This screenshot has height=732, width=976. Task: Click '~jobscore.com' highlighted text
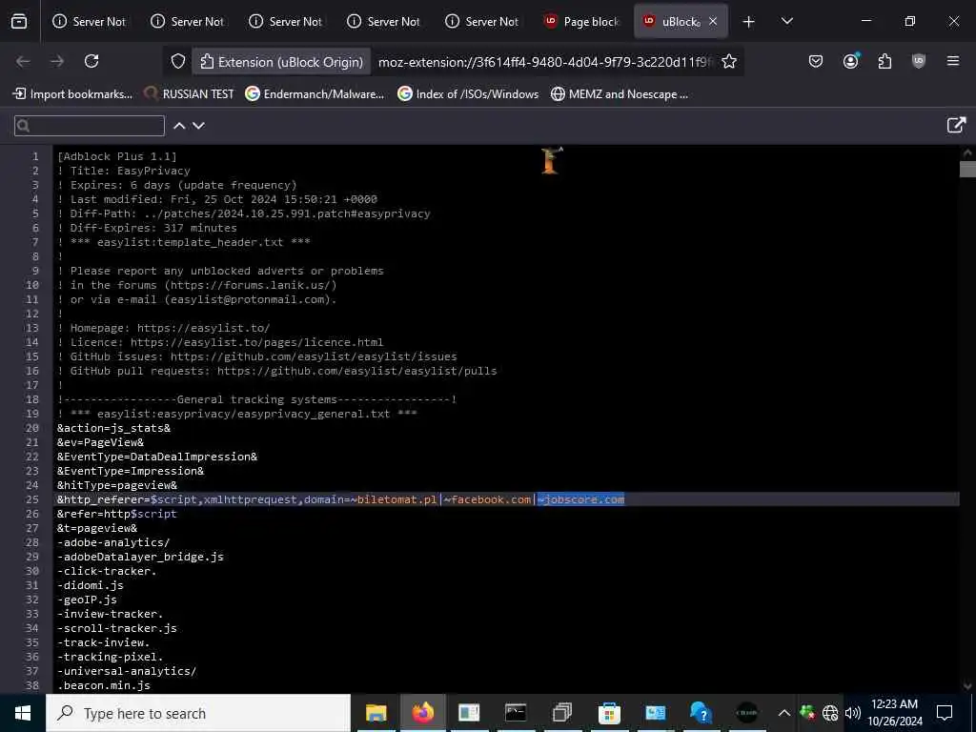[580, 499]
